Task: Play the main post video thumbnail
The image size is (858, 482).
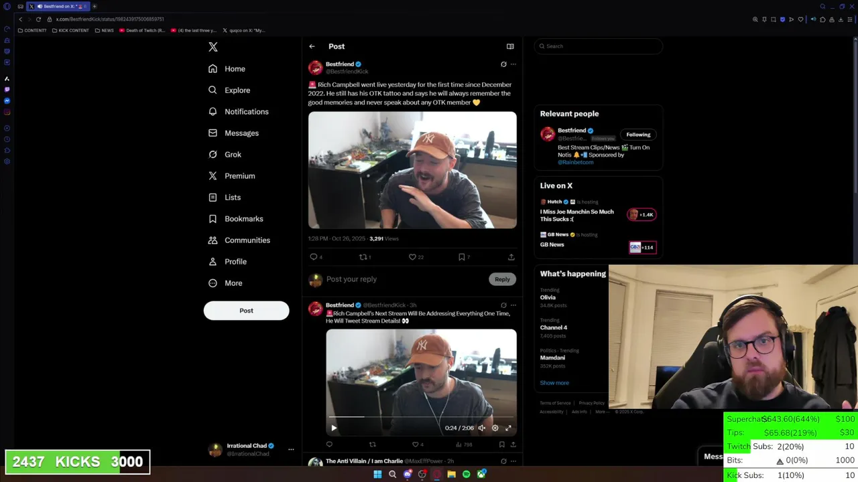Action: [412, 170]
